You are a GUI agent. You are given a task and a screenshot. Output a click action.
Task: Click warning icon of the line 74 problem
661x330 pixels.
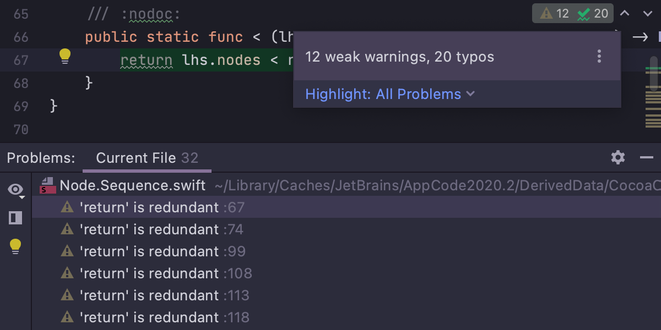tap(67, 229)
